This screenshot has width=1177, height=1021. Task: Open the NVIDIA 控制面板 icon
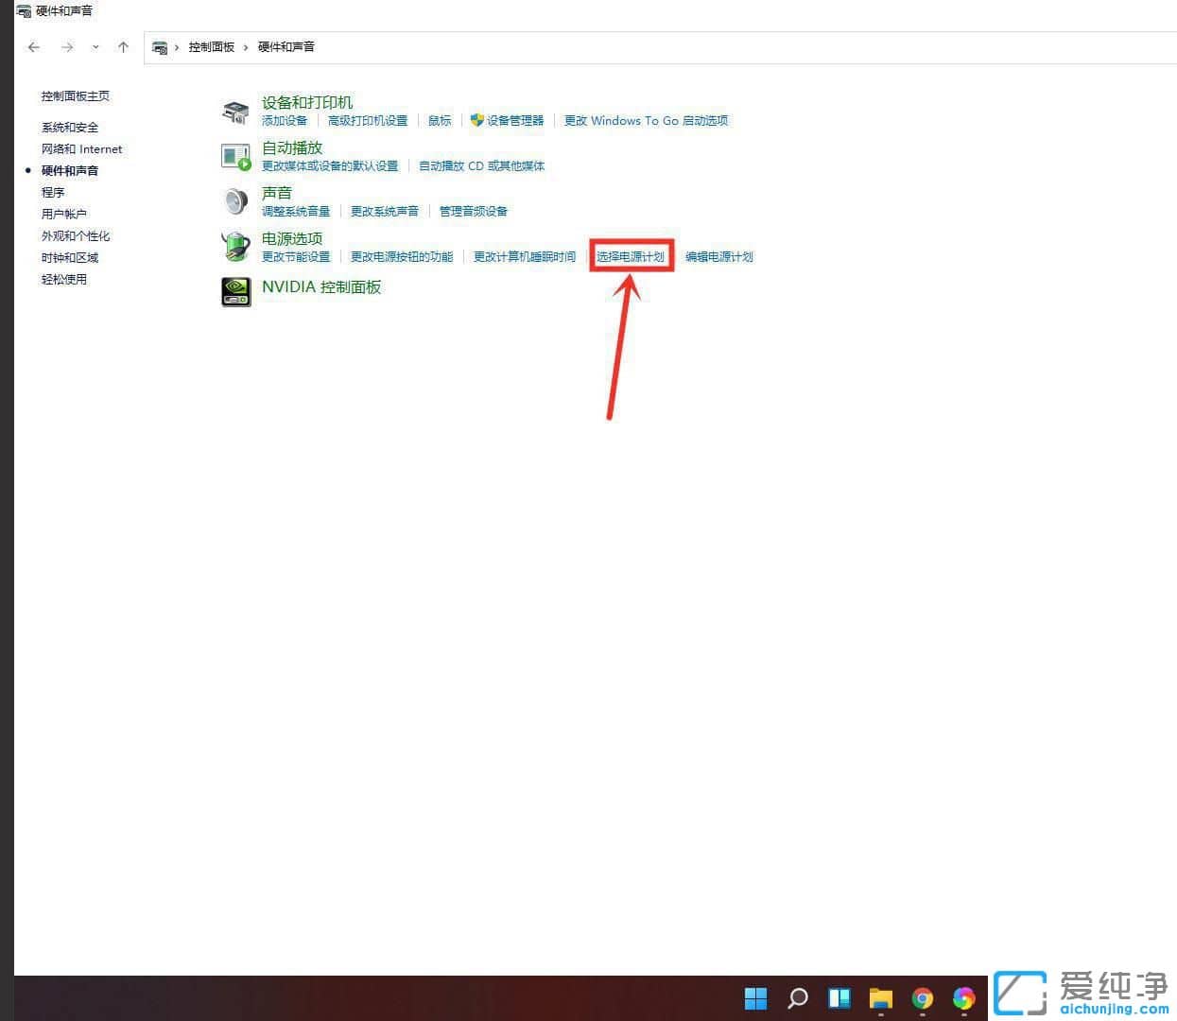click(235, 291)
